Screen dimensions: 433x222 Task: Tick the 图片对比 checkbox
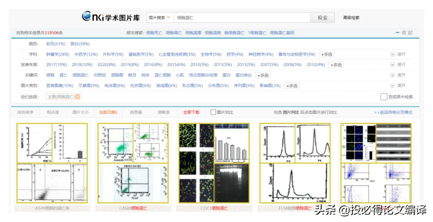[x=213, y=112]
